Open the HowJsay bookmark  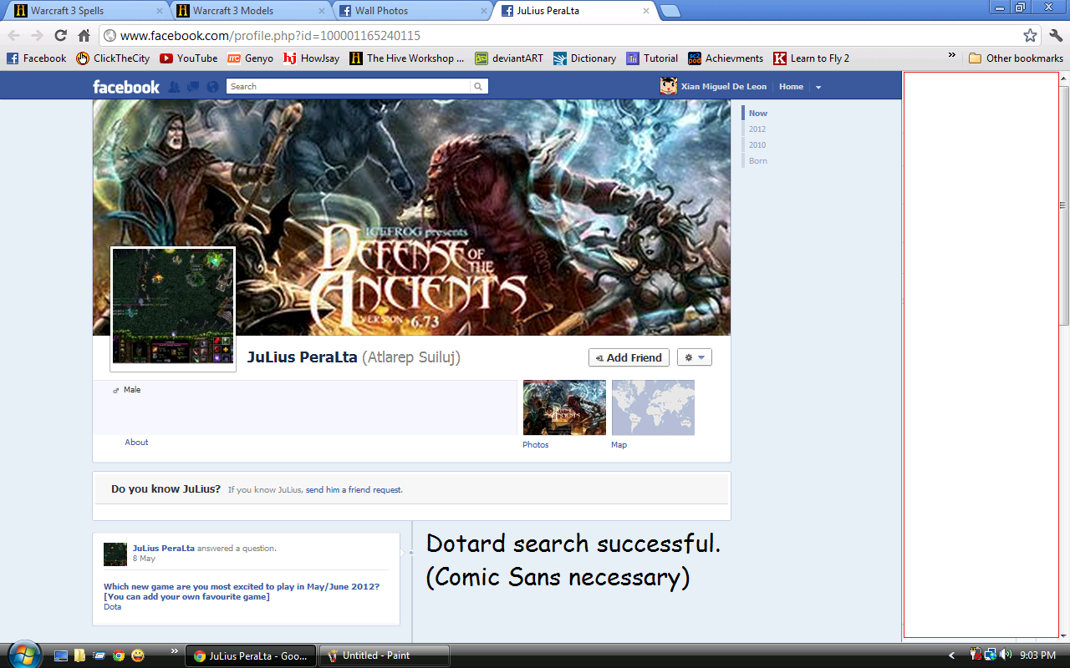click(x=312, y=58)
